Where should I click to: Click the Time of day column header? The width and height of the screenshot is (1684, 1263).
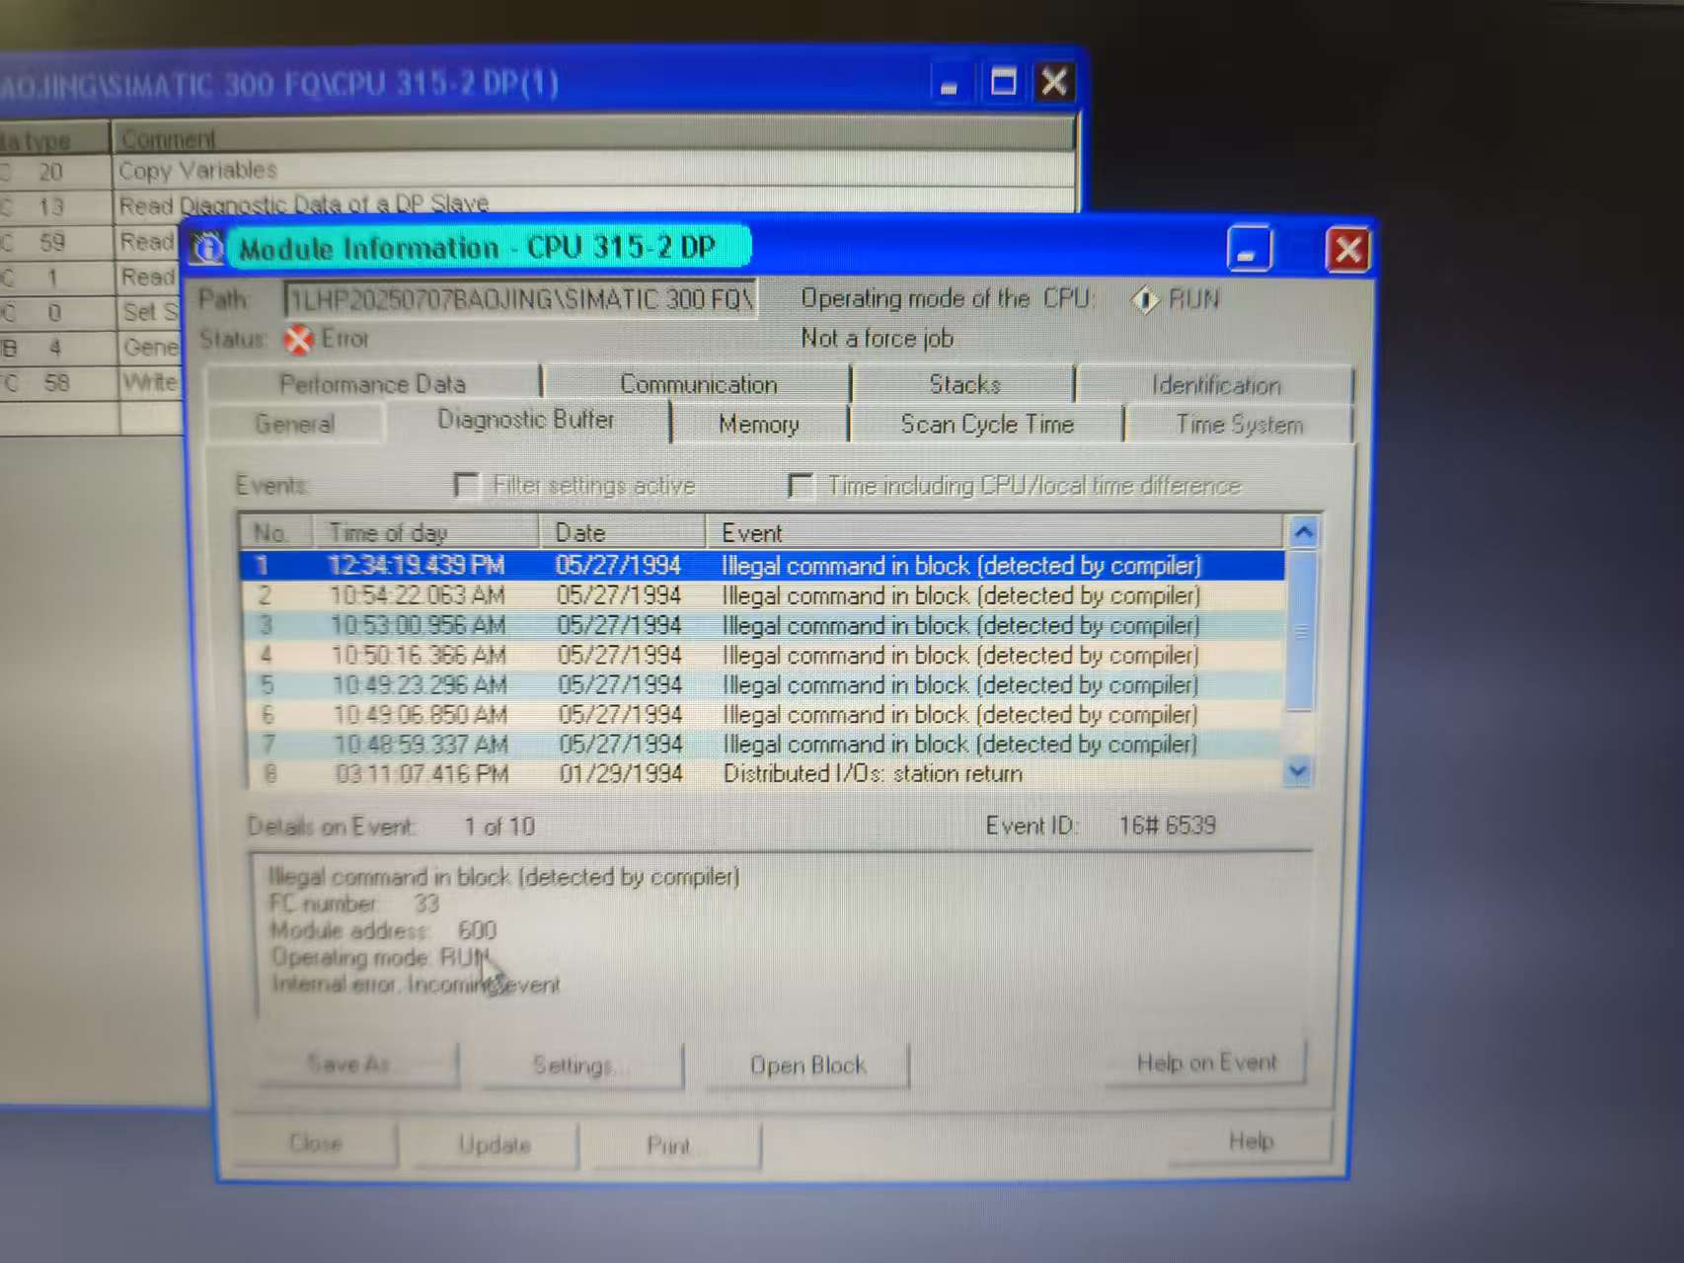[x=426, y=533]
